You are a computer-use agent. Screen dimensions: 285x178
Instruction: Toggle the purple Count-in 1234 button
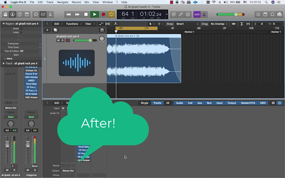pyautogui.click(x=197, y=14)
